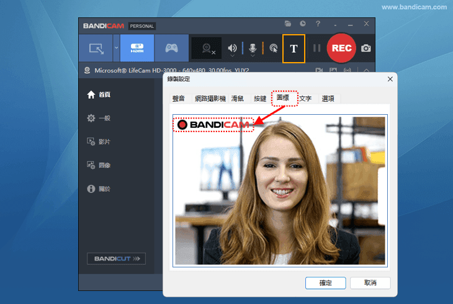Viewport: 453px width, 304px height.
Task: Toggle the speaker sound icon
Action: [232, 48]
